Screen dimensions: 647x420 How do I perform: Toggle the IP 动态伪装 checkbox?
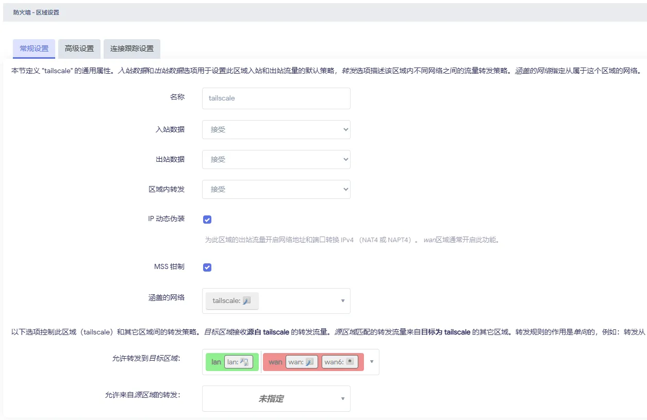click(207, 220)
